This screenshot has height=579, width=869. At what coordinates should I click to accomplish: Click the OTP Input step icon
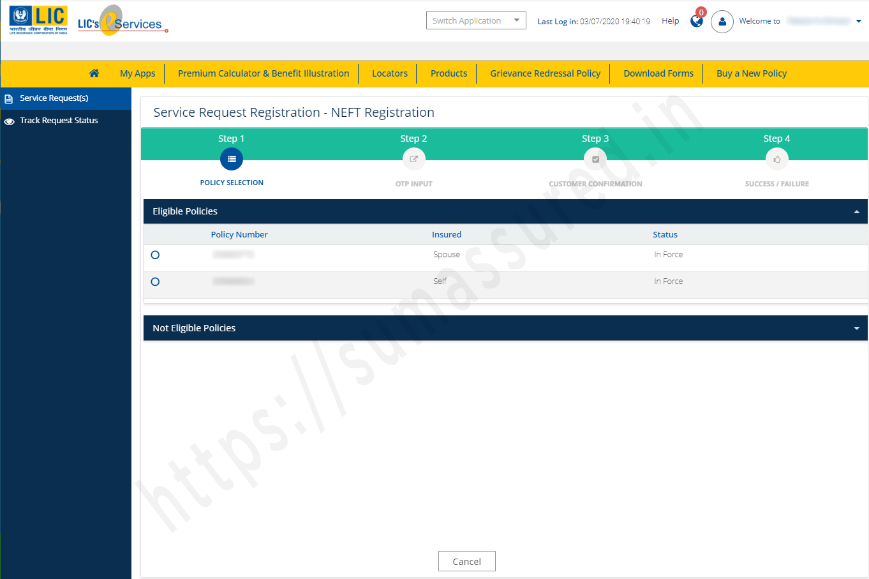413,159
